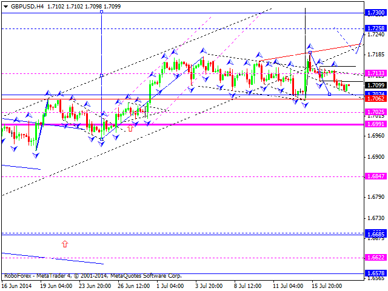The height and width of the screenshot is (291, 388).
Task: Click the magenta 1.6991 price label
Action: coord(374,124)
